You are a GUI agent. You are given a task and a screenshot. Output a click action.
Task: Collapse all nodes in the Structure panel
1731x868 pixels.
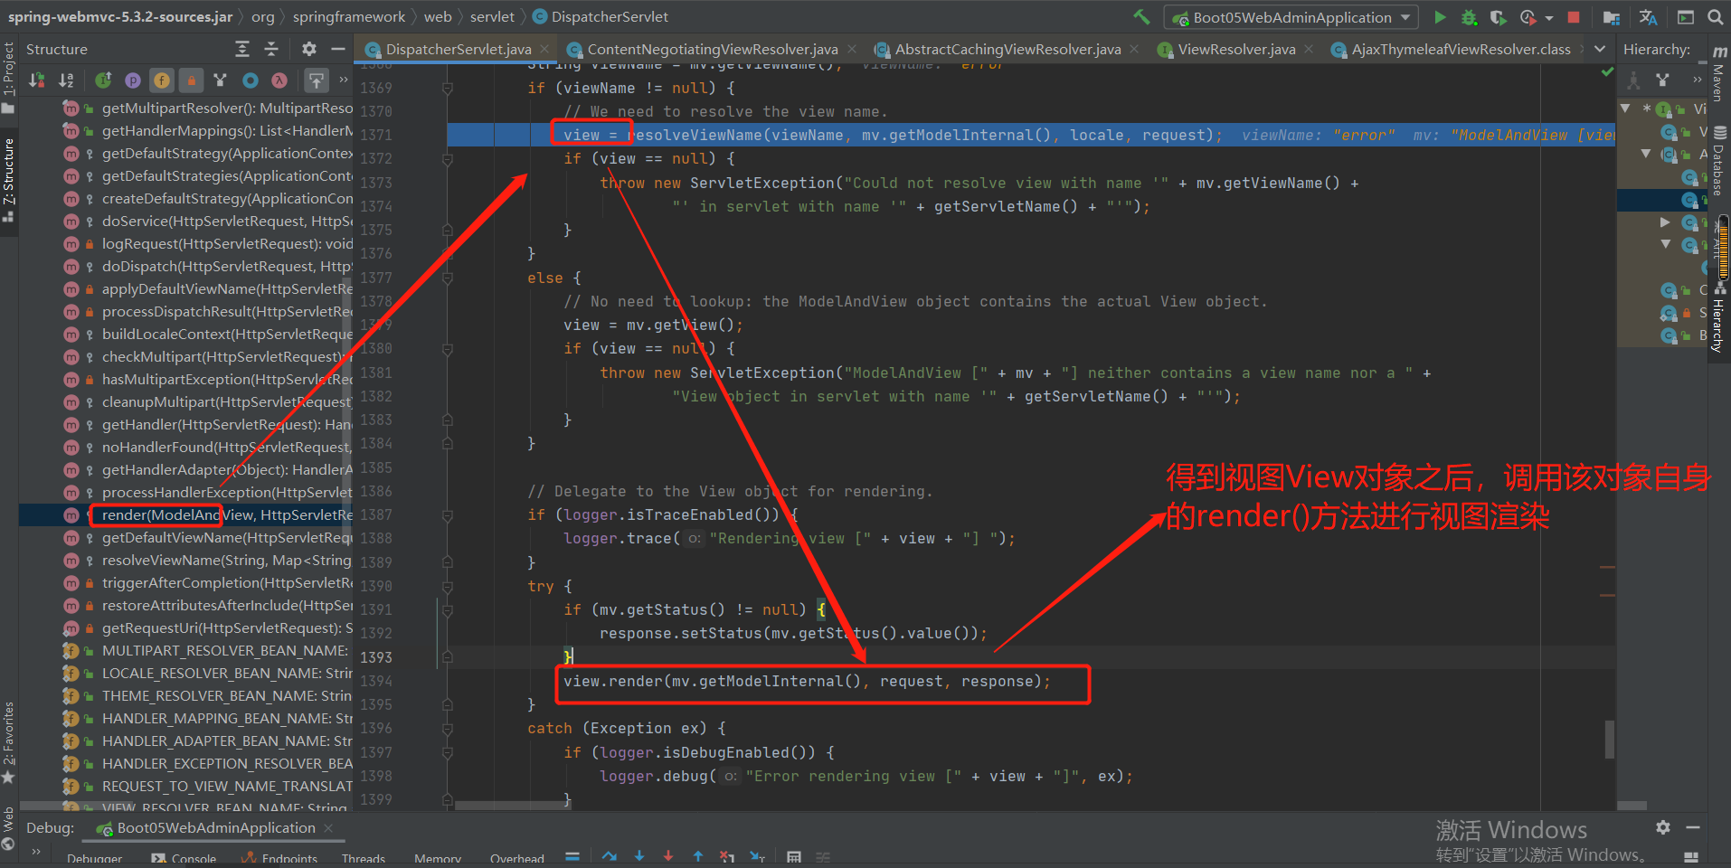(x=271, y=49)
